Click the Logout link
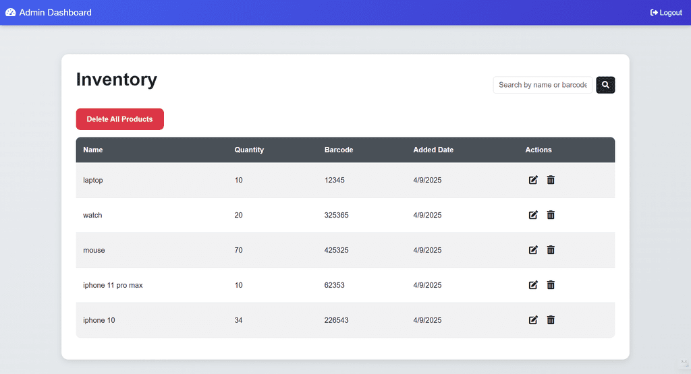Screen dimensions: 691x374 pyautogui.click(x=666, y=13)
